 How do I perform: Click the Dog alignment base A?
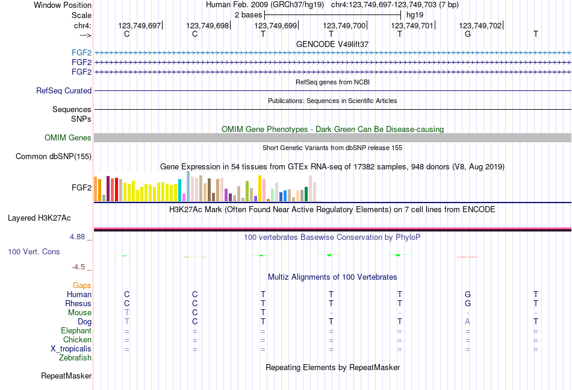coord(467,322)
